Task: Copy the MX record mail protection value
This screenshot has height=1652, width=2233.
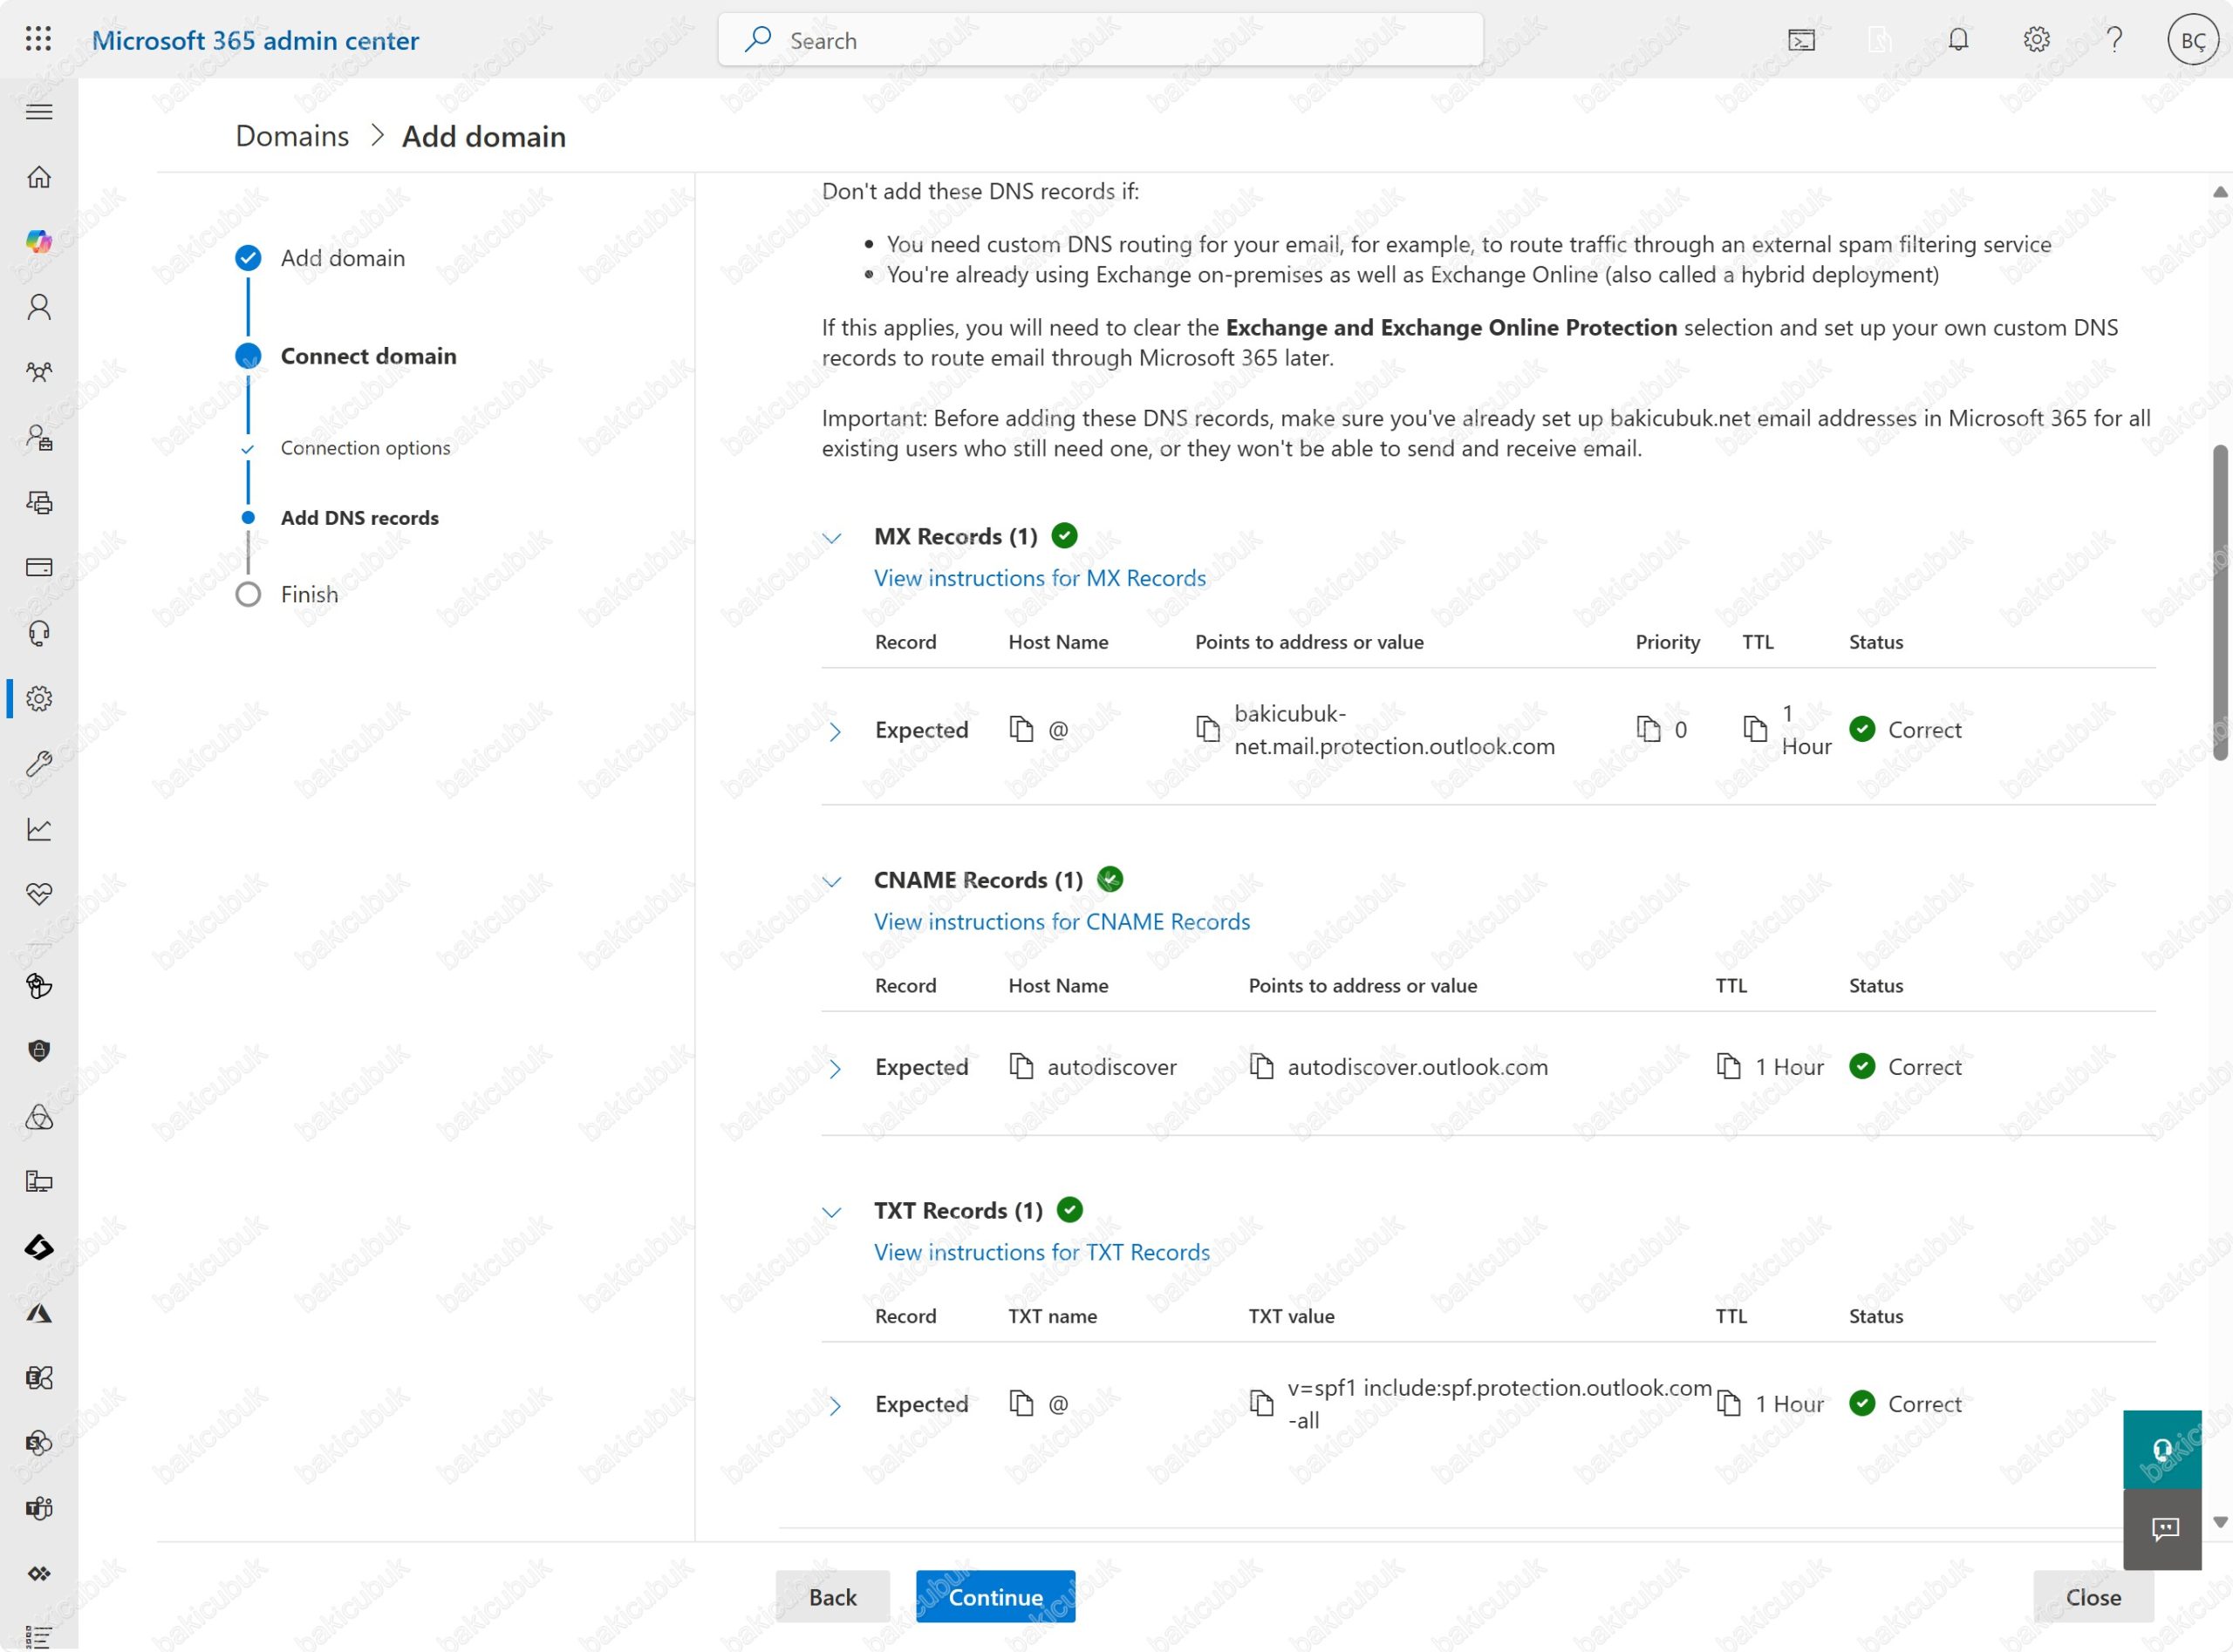Action: 1207,729
